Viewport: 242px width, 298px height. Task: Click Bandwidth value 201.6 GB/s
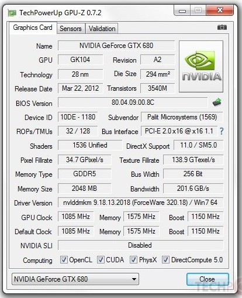coord(193,189)
